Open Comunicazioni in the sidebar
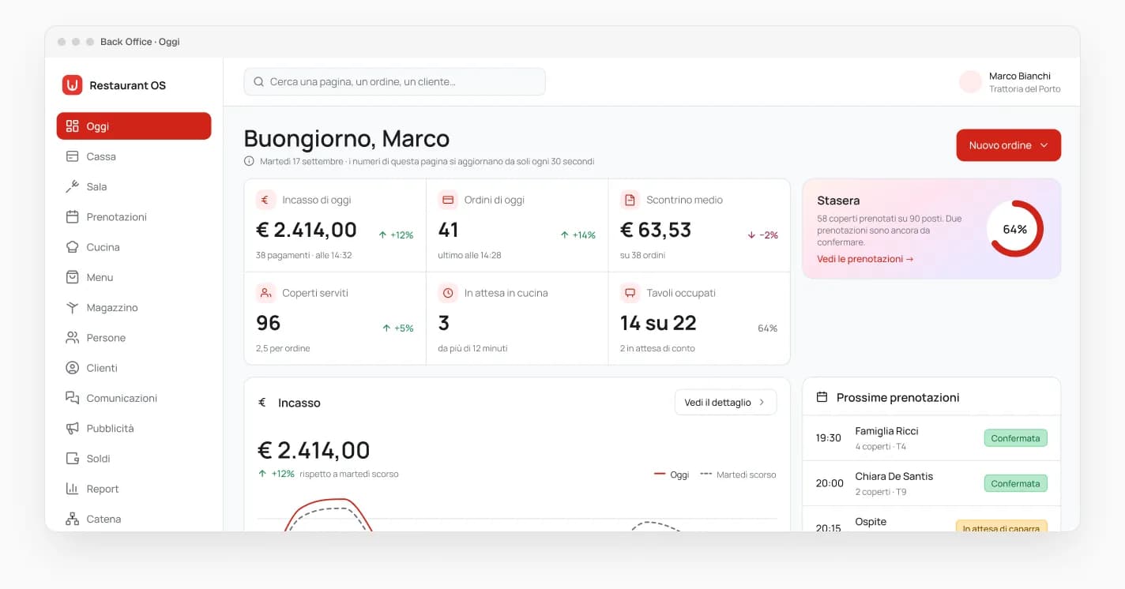This screenshot has height=589, width=1125. [134, 398]
